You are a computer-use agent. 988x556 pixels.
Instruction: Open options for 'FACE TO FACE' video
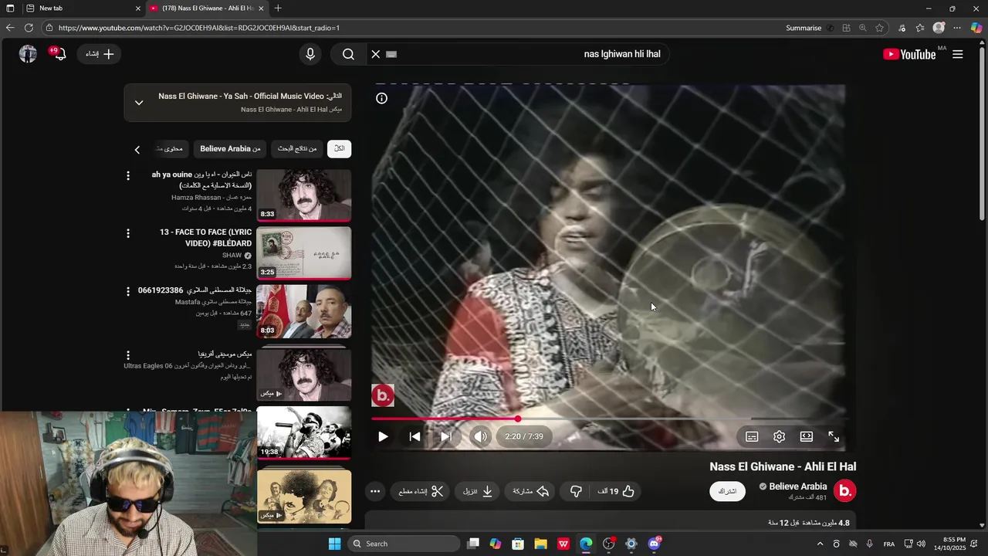pos(128,233)
